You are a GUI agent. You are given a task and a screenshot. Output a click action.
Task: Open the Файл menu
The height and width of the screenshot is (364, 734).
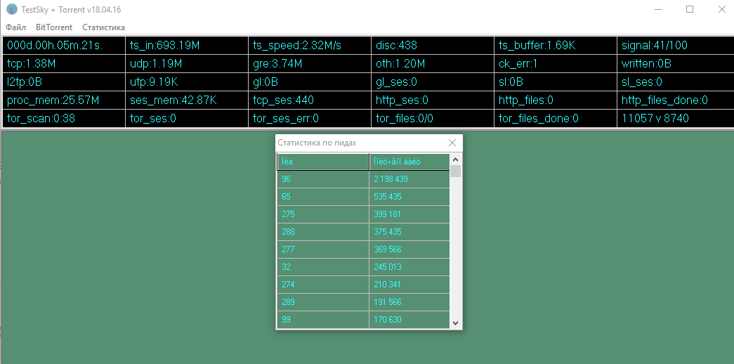(x=16, y=27)
